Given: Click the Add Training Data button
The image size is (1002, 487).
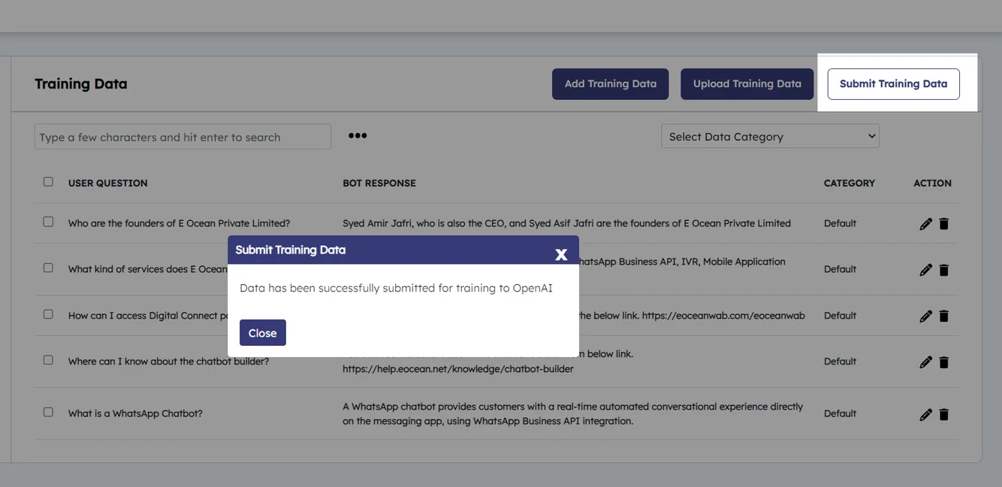Looking at the screenshot, I should click(610, 84).
